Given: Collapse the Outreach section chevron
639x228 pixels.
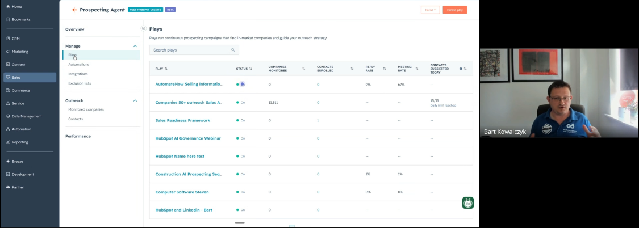Looking at the screenshot, I should tap(135, 100).
